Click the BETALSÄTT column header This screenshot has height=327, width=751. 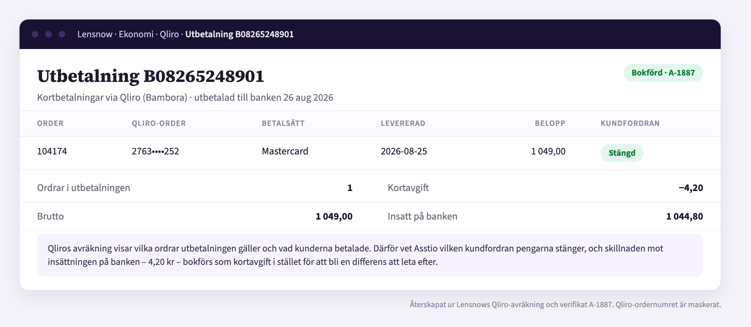[283, 123]
